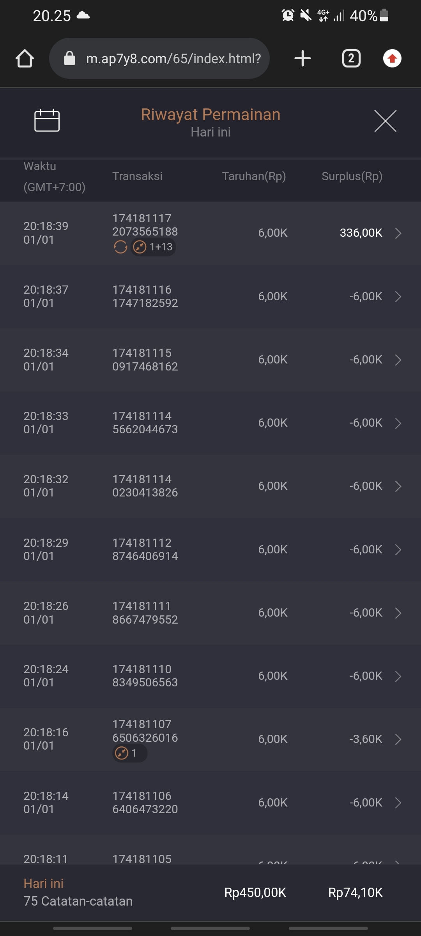Tap the bonus badge on 20:18:16 row
This screenshot has width=421, height=936.
pyautogui.click(x=129, y=753)
